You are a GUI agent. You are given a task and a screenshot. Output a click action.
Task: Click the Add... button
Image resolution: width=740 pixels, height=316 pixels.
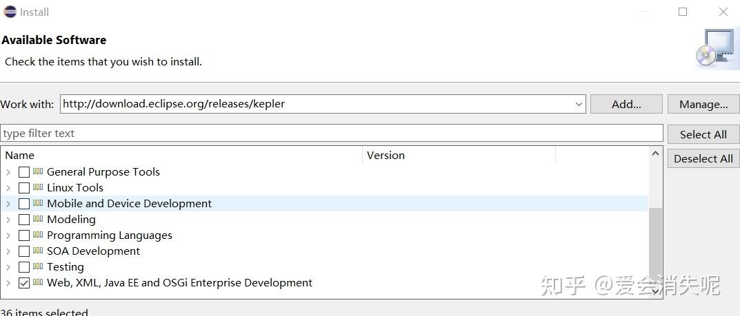(626, 104)
